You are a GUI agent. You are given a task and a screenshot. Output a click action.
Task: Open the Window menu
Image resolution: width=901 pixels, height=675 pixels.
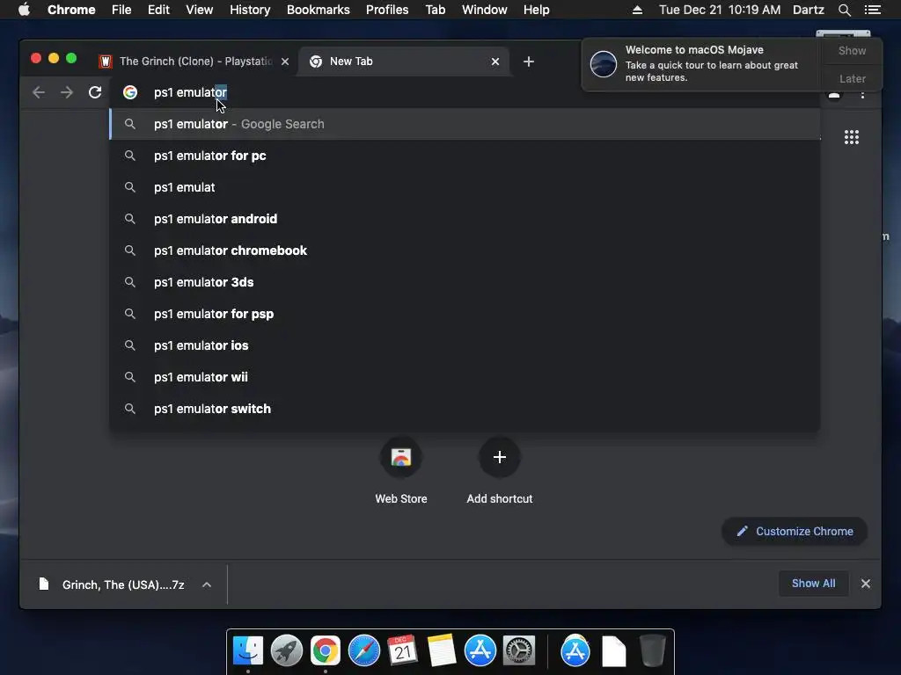tap(485, 10)
